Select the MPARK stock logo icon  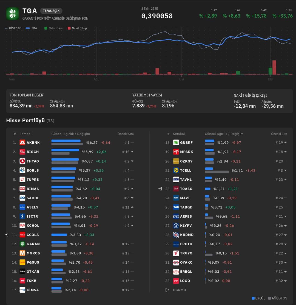click(176, 152)
